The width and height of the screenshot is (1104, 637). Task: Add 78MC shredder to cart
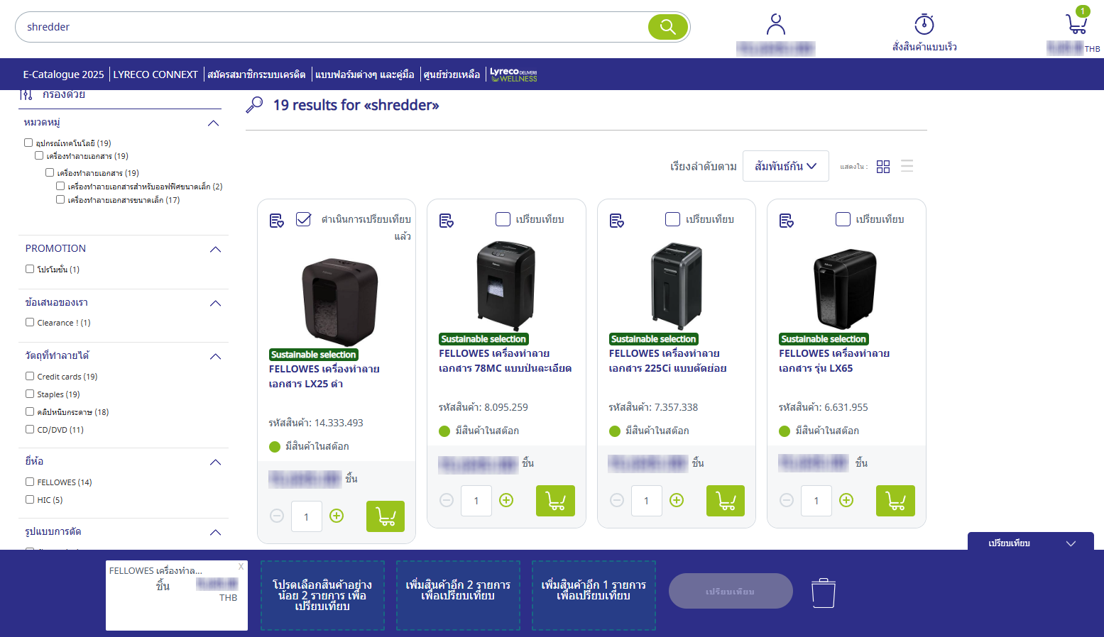[555, 501]
